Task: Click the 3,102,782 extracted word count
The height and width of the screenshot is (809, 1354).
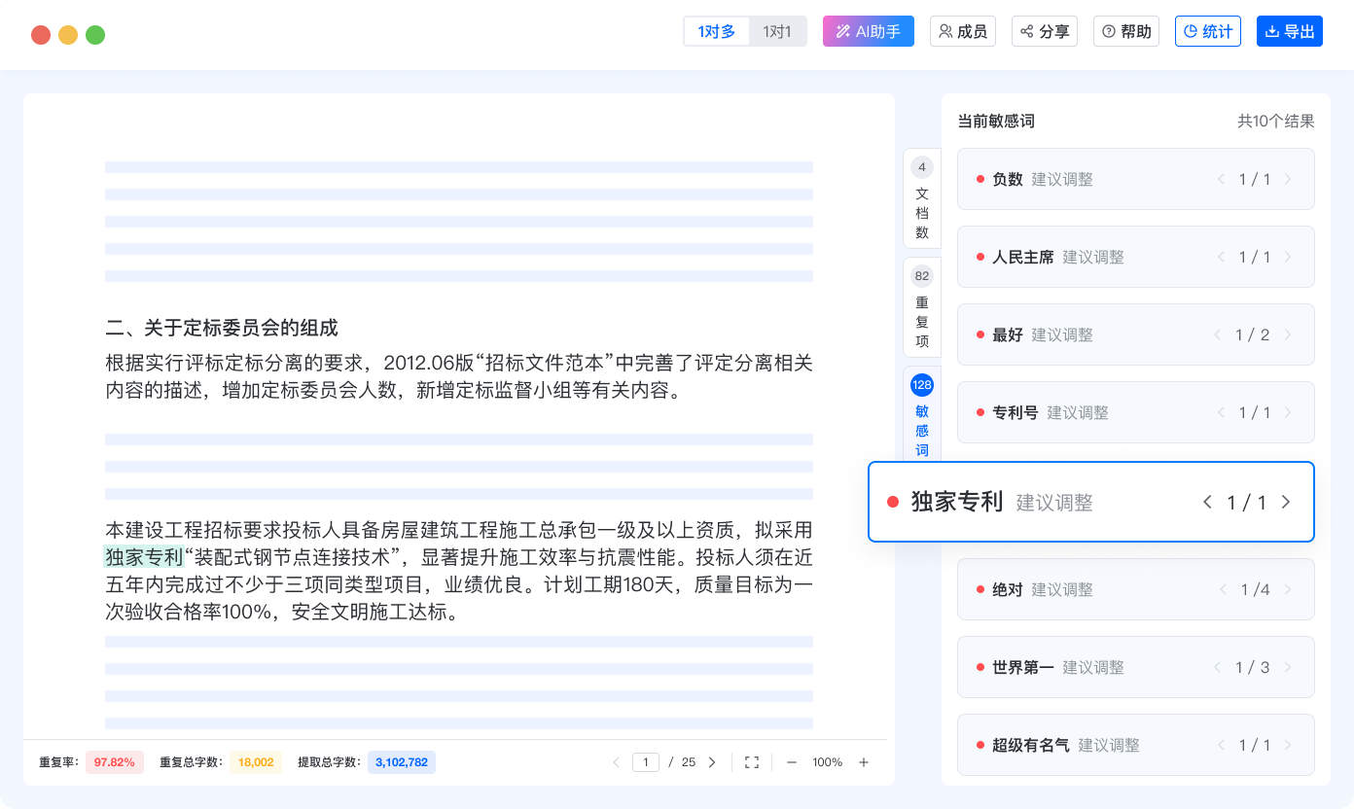Action: point(402,762)
